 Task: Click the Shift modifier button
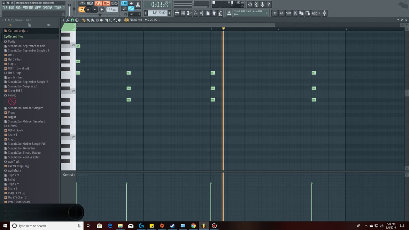[x=289, y=13]
